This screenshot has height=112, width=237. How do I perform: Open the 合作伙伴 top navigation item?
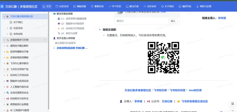[150, 6]
